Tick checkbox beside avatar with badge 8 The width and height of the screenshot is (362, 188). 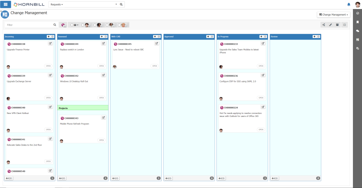coord(83,25)
